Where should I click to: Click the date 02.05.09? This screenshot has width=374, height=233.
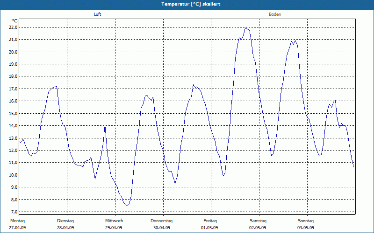(258, 228)
